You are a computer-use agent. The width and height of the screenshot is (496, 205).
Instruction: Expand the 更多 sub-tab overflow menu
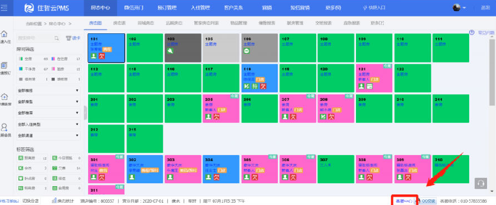coord(377,23)
